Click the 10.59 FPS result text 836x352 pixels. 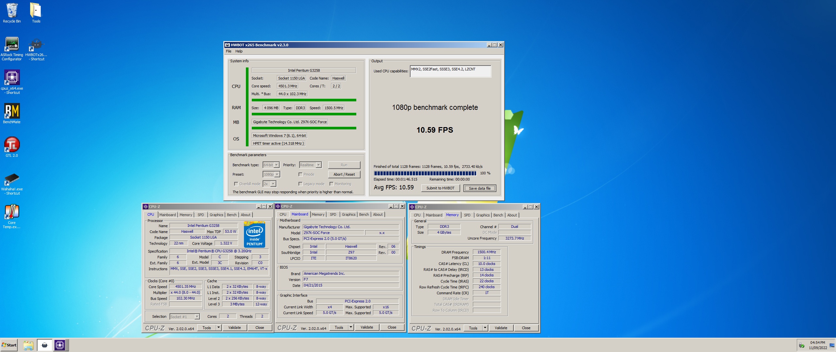(x=435, y=130)
